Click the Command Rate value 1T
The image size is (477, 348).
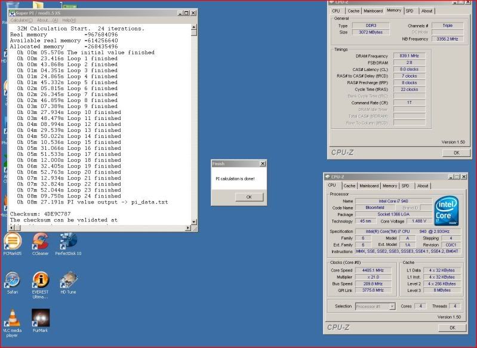[x=409, y=103]
